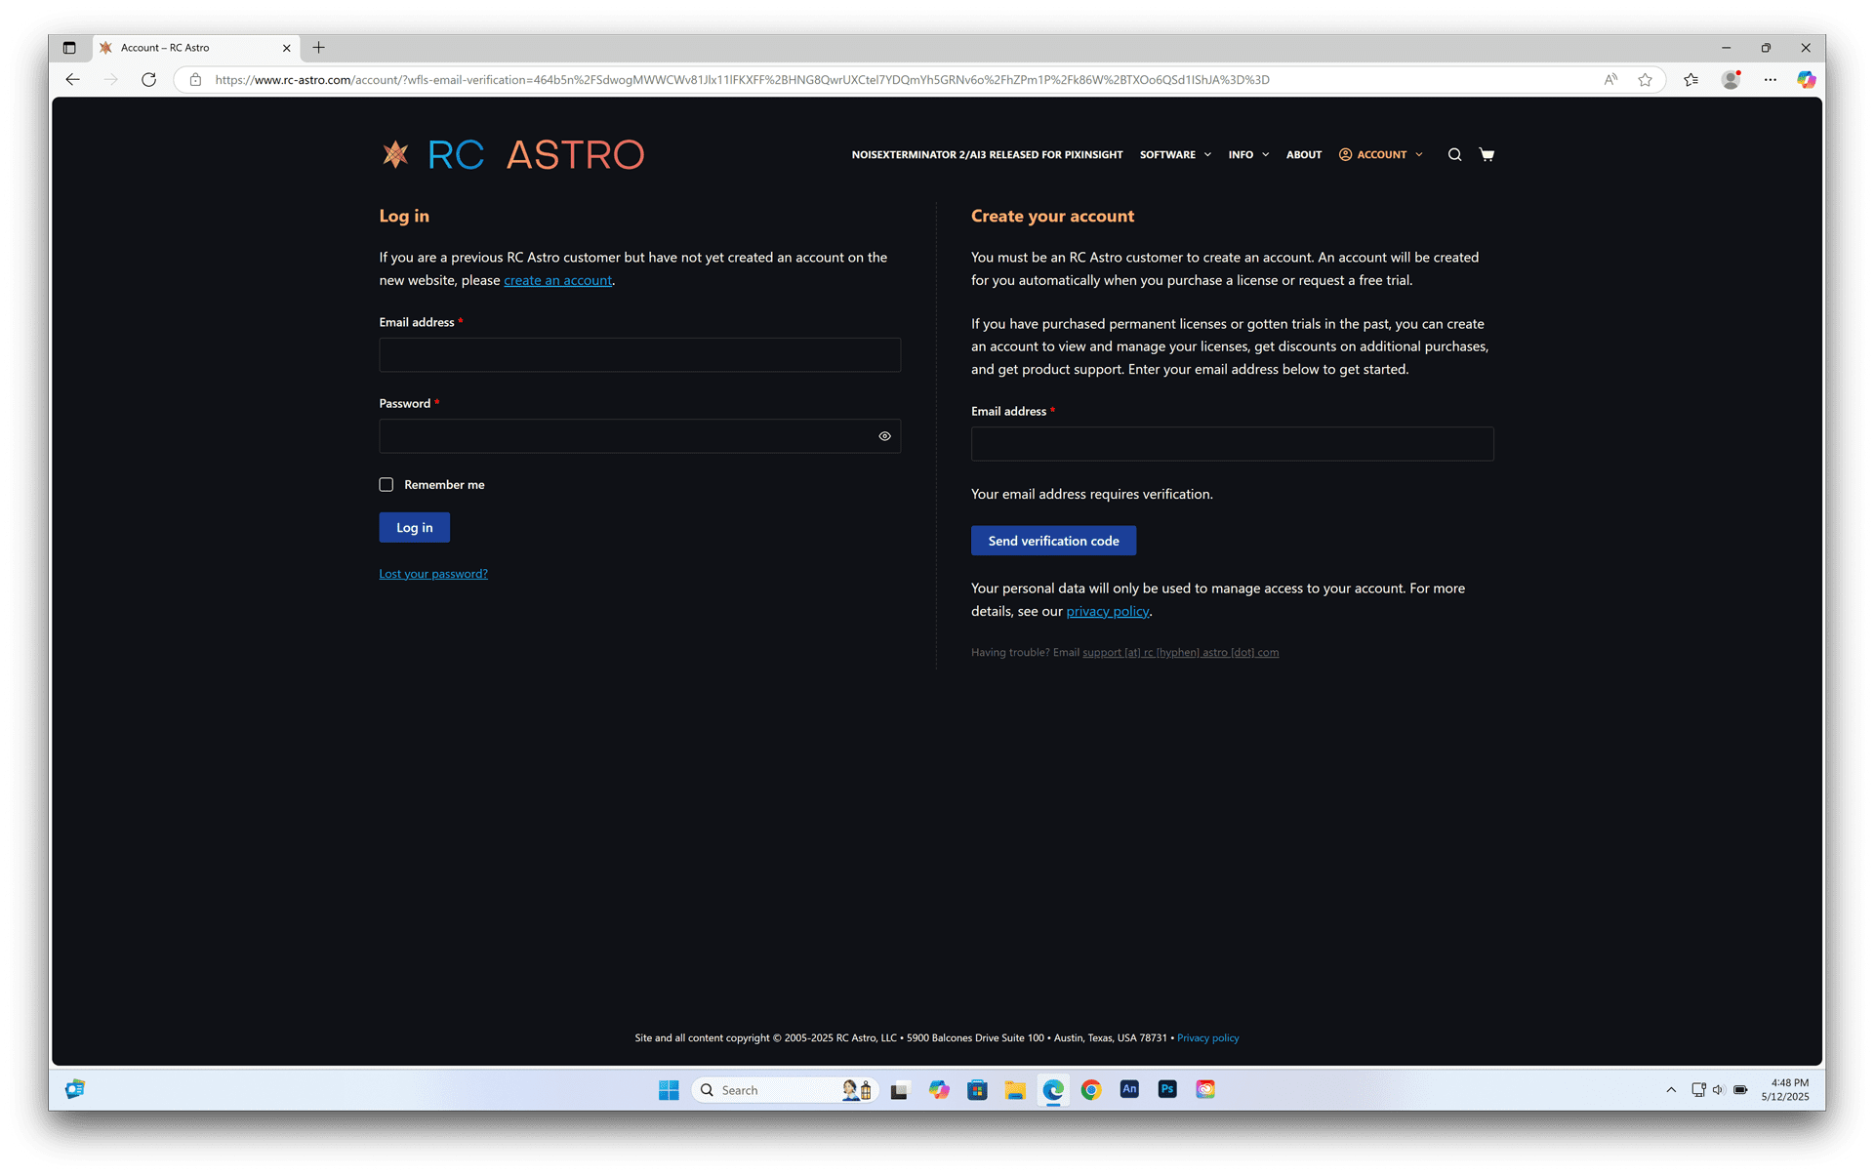Open Edge Settings and more menu
Screen dimensions: 1874x1176
(1770, 79)
